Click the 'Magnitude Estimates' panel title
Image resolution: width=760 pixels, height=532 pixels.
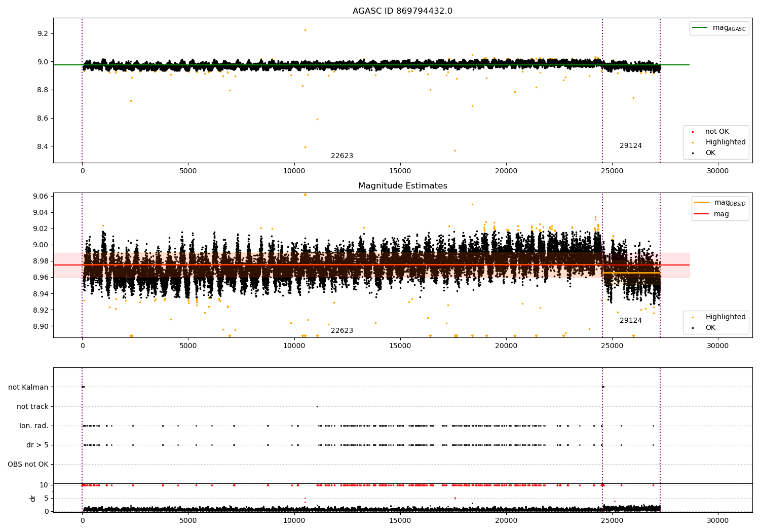402,186
